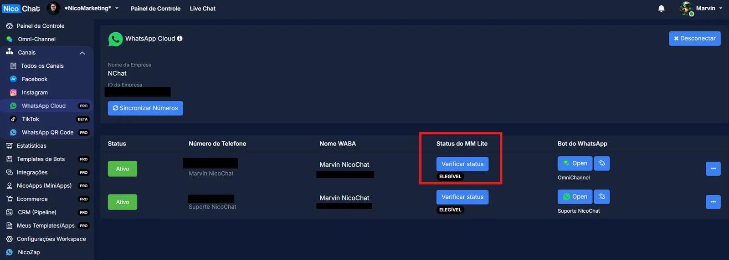Click the Facebook Messenger icon
Image resolution: width=729 pixels, height=260 pixels.
point(13,79)
